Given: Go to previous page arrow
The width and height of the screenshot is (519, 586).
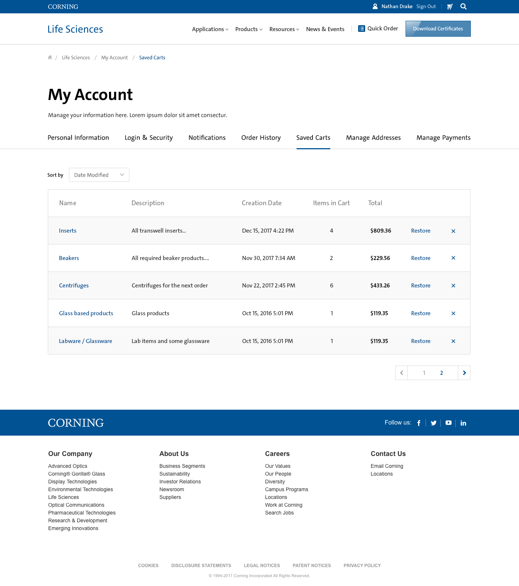Looking at the screenshot, I should (x=401, y=373).
